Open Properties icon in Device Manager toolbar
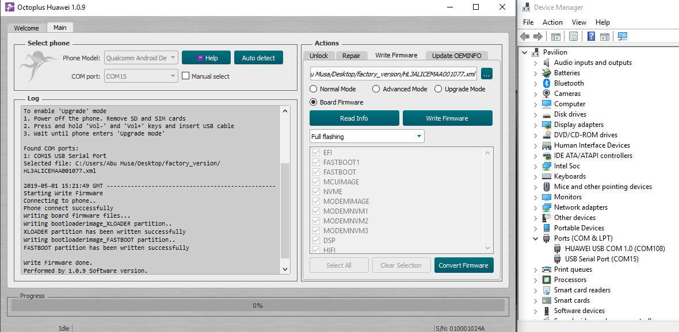679x332 pixels. click(x=573, y=37)
